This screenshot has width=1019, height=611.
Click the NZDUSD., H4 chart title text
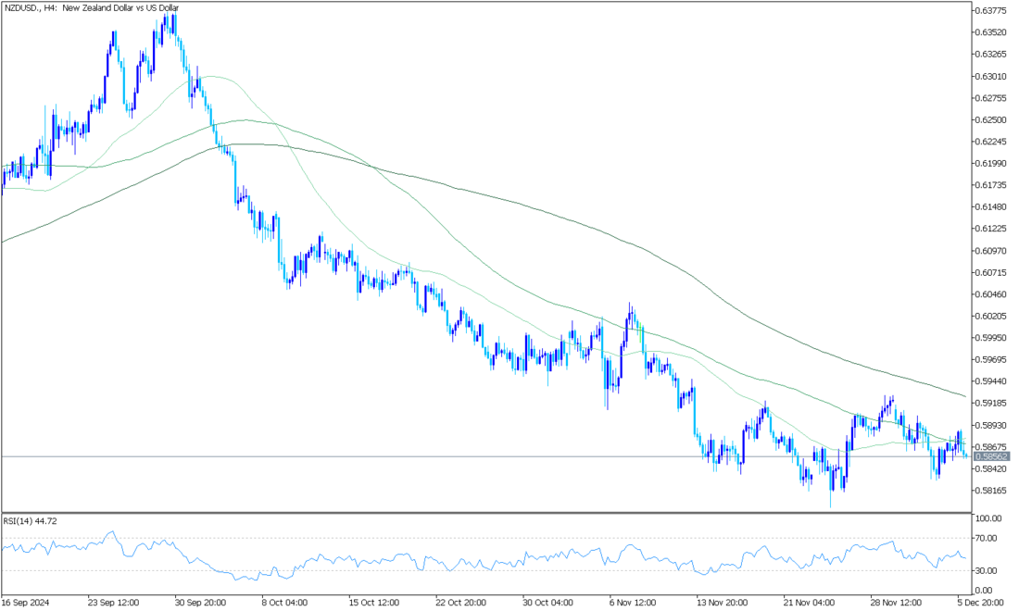point(92,7)
